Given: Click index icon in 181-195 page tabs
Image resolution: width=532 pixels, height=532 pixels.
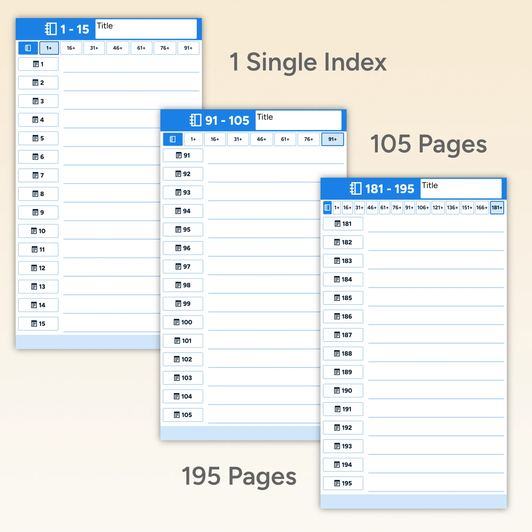Looking at the screenshot, I should 327,208.
